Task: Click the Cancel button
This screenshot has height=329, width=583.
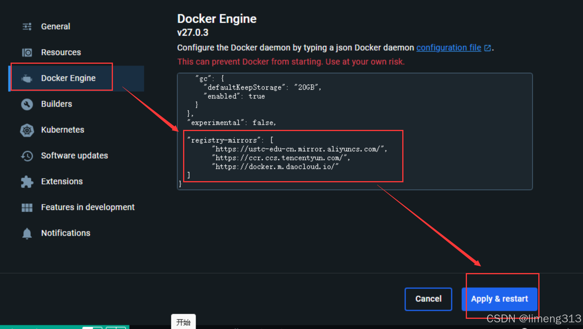Action: point(428,299)
